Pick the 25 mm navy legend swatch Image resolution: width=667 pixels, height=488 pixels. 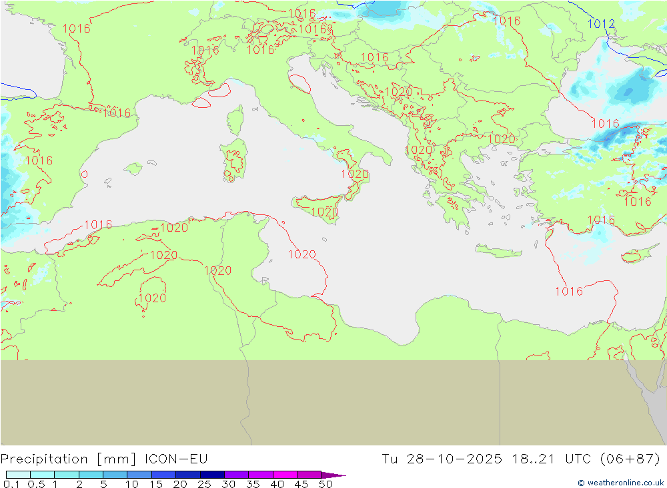[212, 475]
